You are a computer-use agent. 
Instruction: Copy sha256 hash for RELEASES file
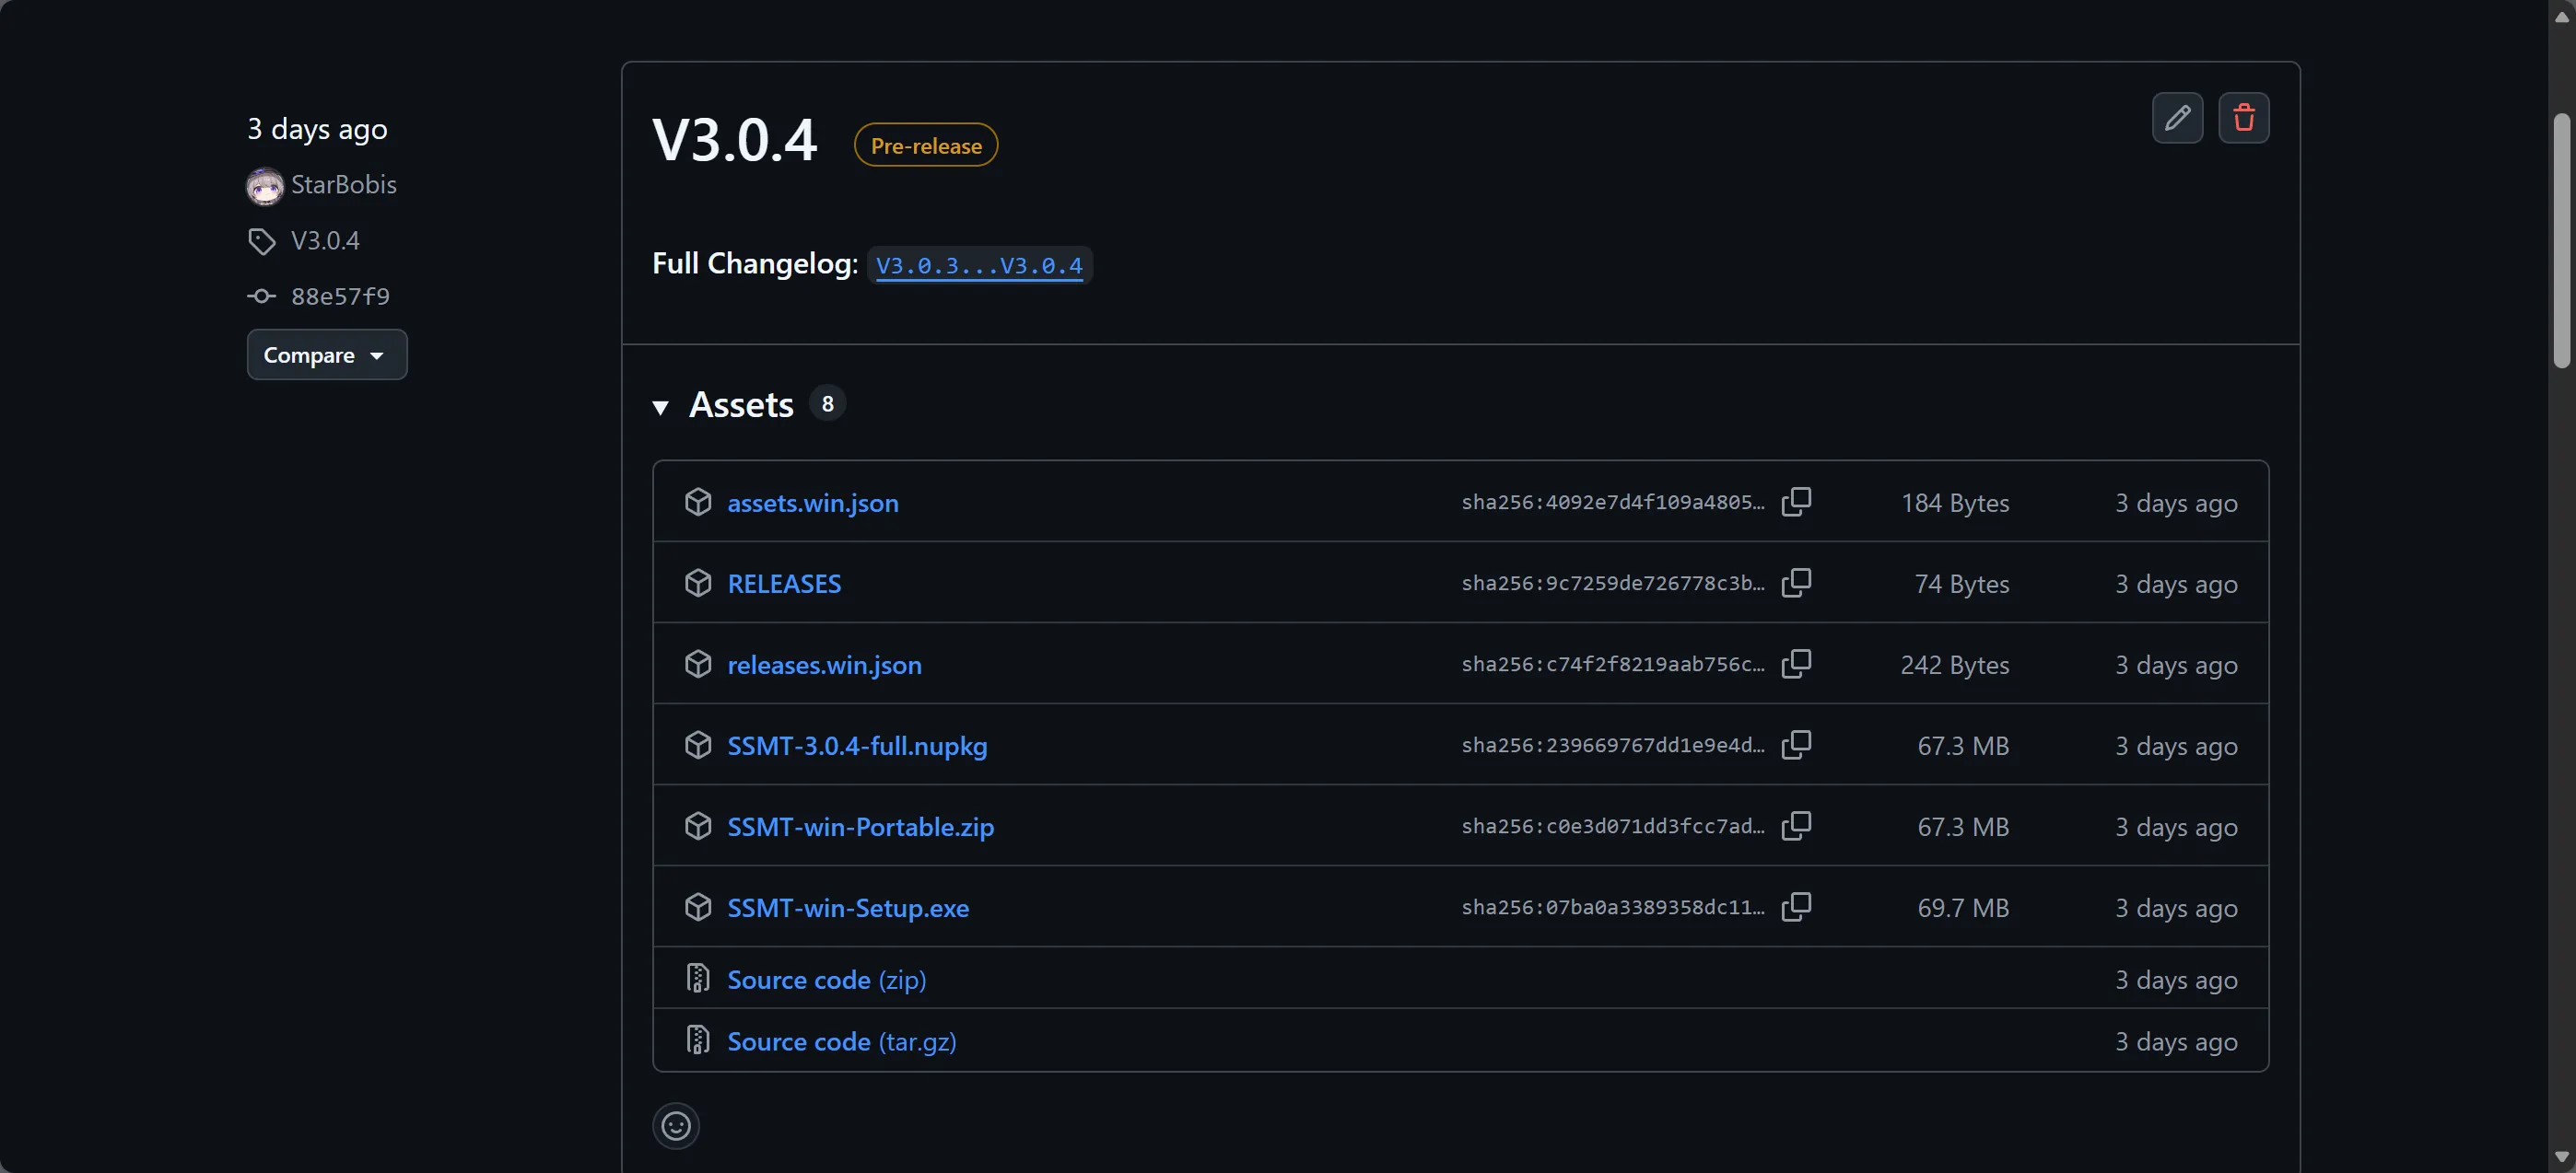1796,583
